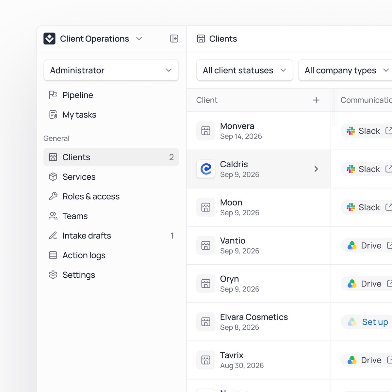Image resolution: width=392 pixels, height=392 pixels.
Task: Click the Intake drafts badge count 1
Action: (172, 236)
